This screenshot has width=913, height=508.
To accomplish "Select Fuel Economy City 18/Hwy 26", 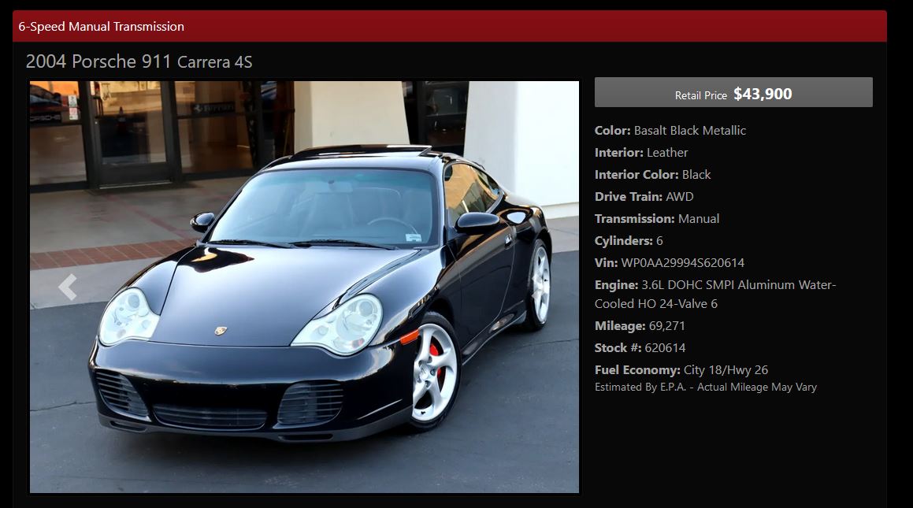I will pos(681,370).
